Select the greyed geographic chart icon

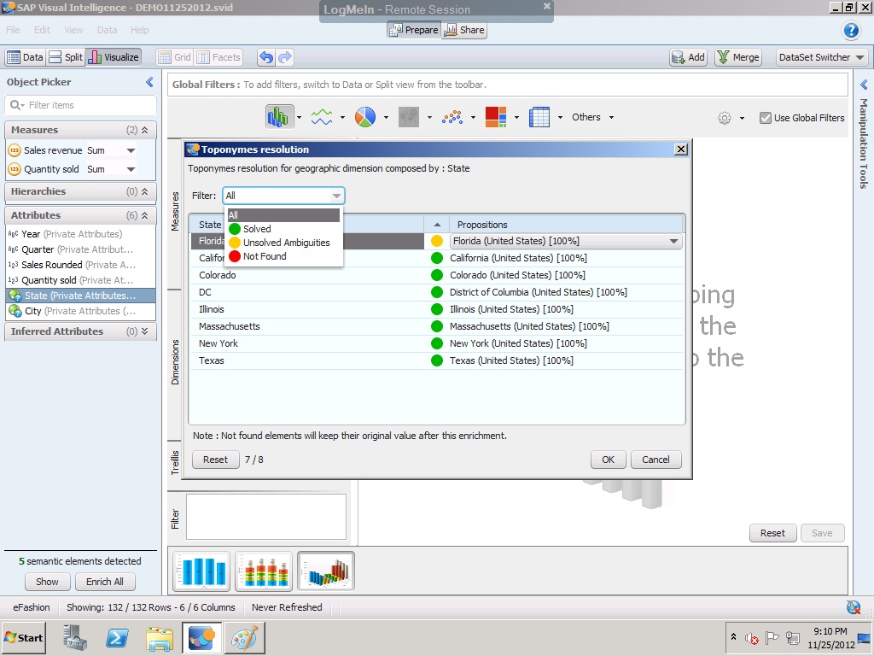click(409, 117)
